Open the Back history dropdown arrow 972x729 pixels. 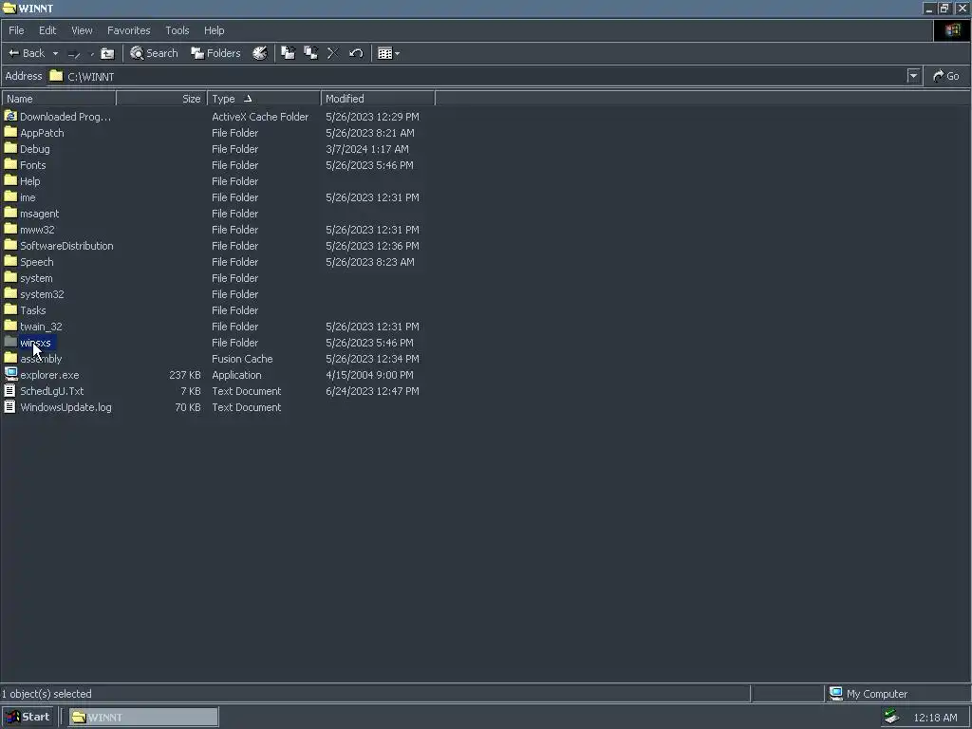click(x=55, y=53)
